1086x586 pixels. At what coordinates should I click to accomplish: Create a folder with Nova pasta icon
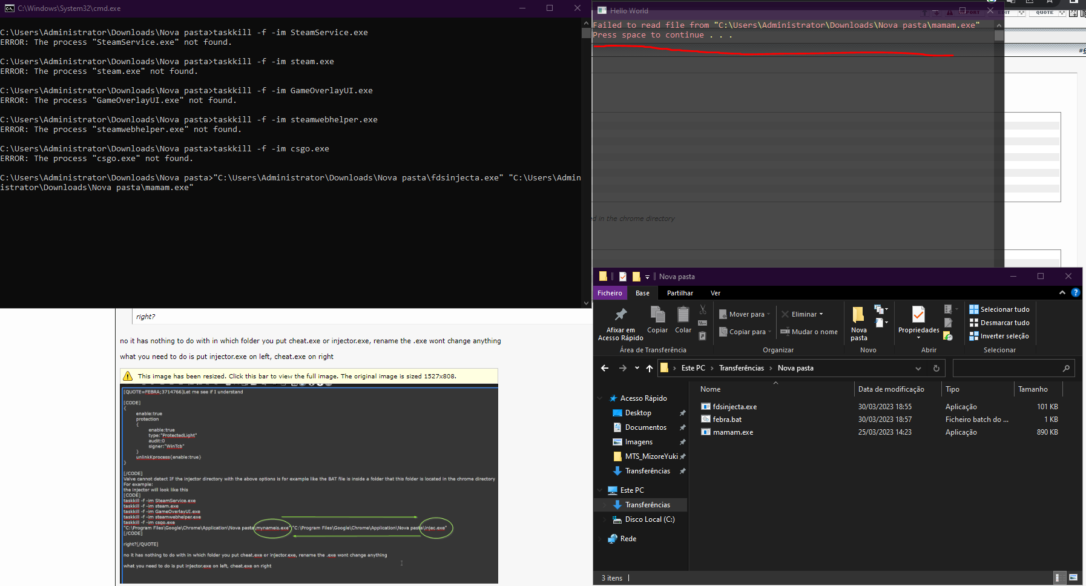pos(858,314)
